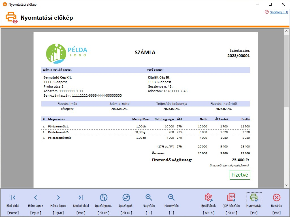290x217 pixels.
Task: Open Beállítások settings gear
Action: click(208, 198)
